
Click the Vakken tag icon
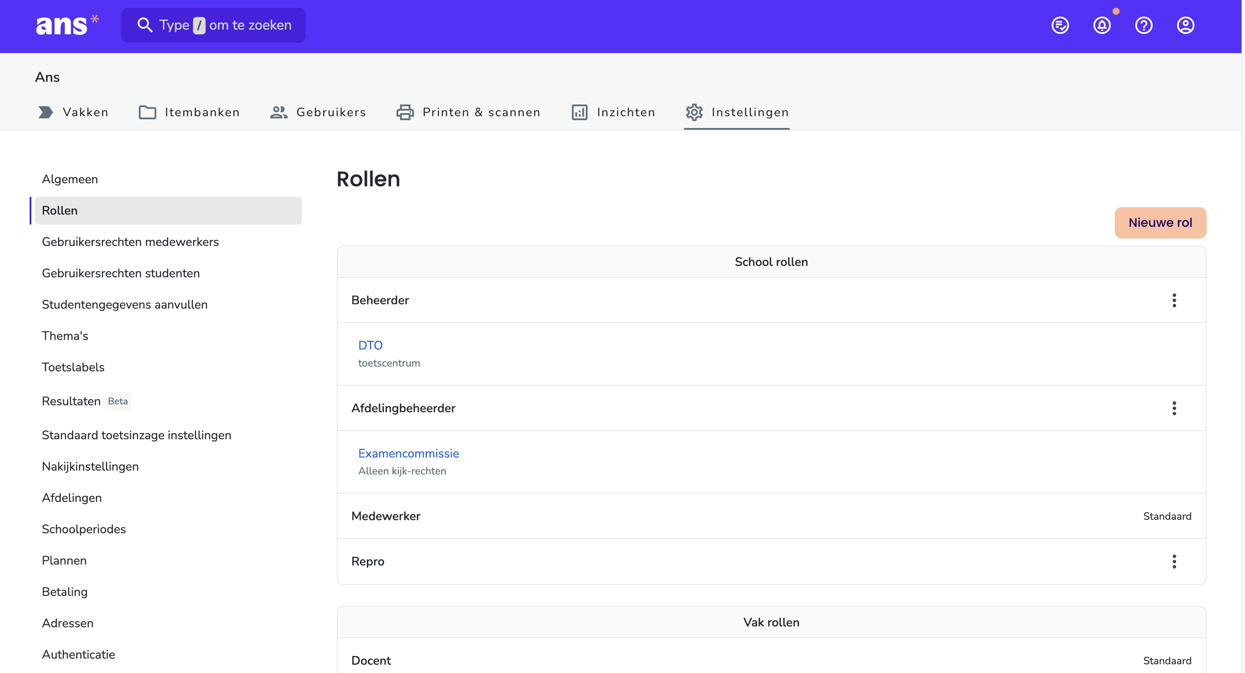(45, 112)
